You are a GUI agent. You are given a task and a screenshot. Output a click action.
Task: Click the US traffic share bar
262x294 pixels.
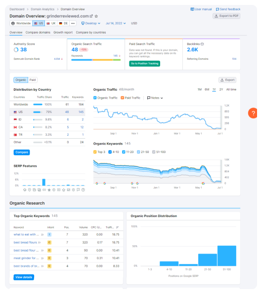coord(38,112)
